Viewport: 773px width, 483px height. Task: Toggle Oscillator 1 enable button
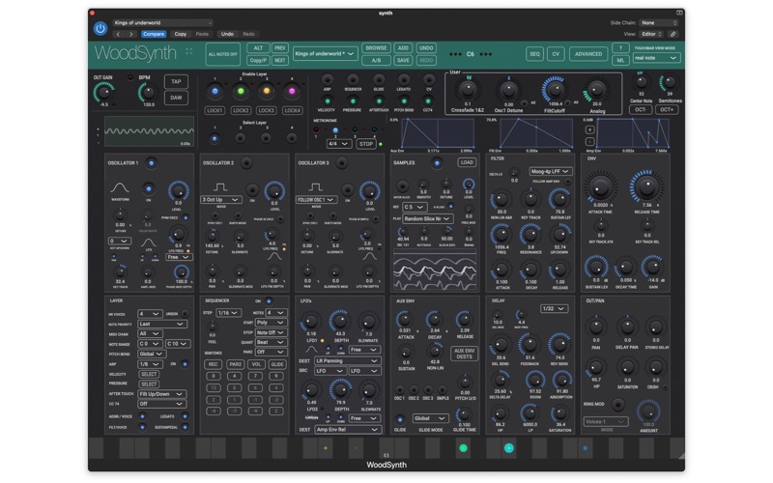pyautogui.click(x=152, y=162)
